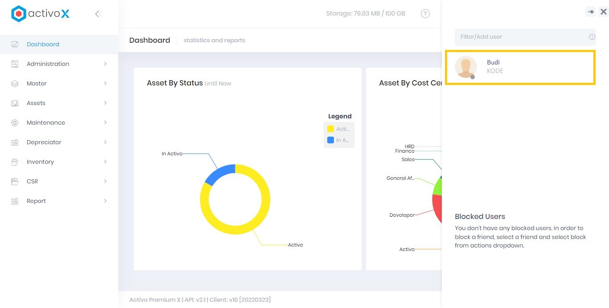Collapse the sidebar with double-chevron icon
The width and height of the screenshot is (609, 308).
pyautogui.click(x=99, y=14)
